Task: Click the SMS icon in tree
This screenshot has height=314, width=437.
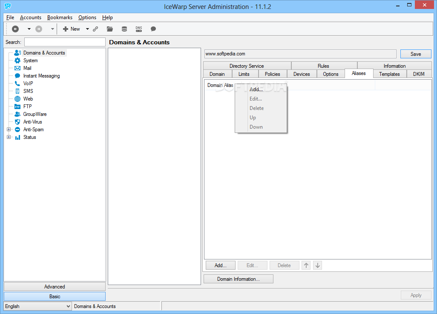Action: [x=17, y=91]
